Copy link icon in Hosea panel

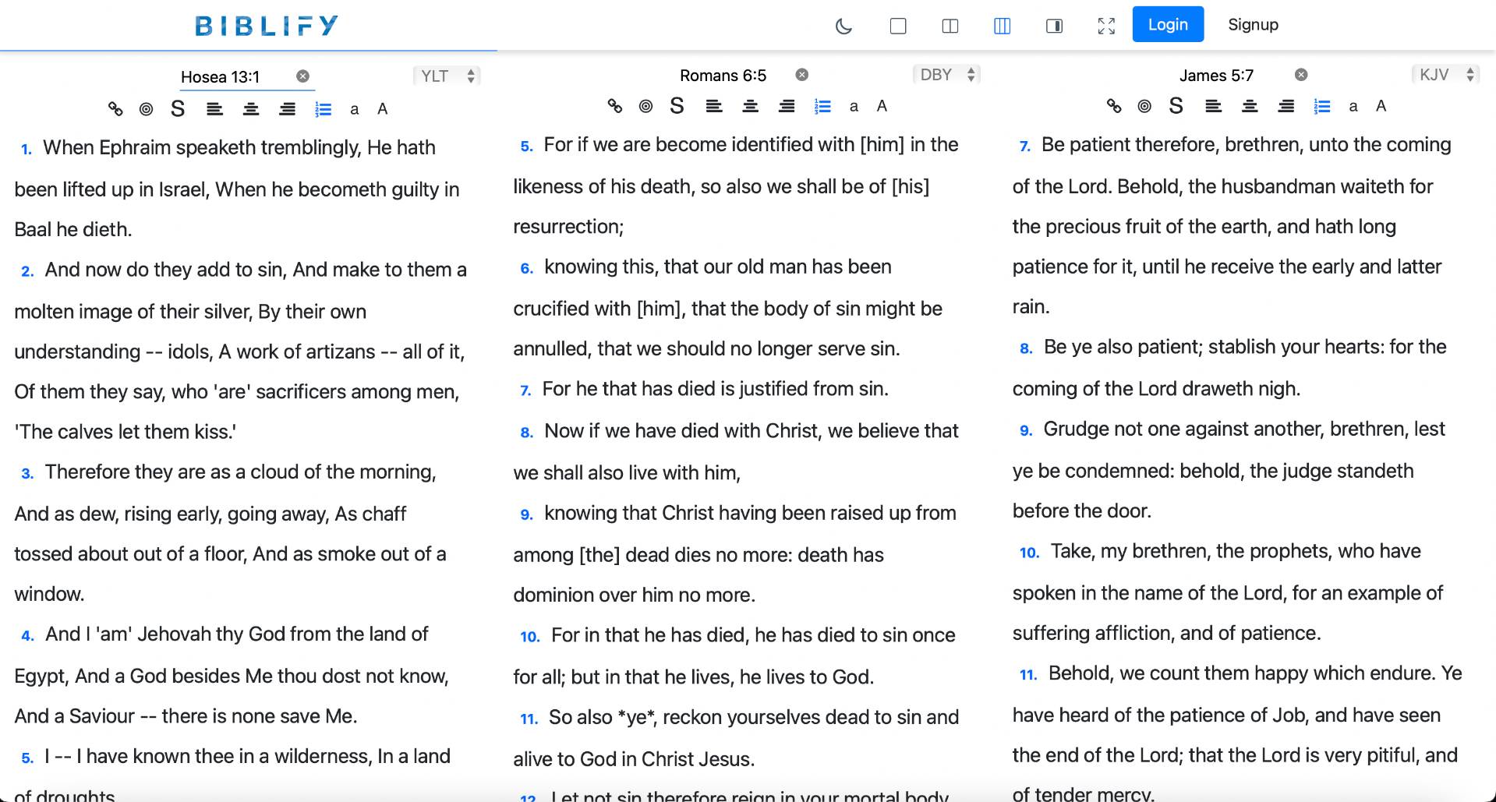click(x=115, y=109)
